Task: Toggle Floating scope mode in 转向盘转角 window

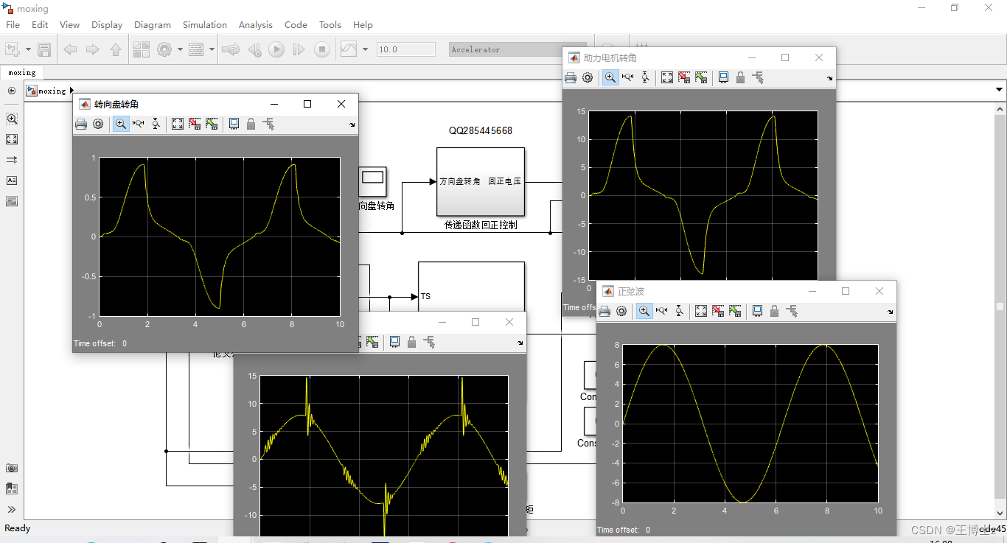Action: pyautogui.click(x=234, y=124)
